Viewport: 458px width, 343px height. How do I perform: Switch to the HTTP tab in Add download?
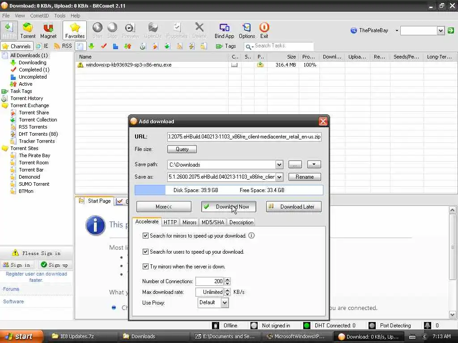[x=170, y=222]
